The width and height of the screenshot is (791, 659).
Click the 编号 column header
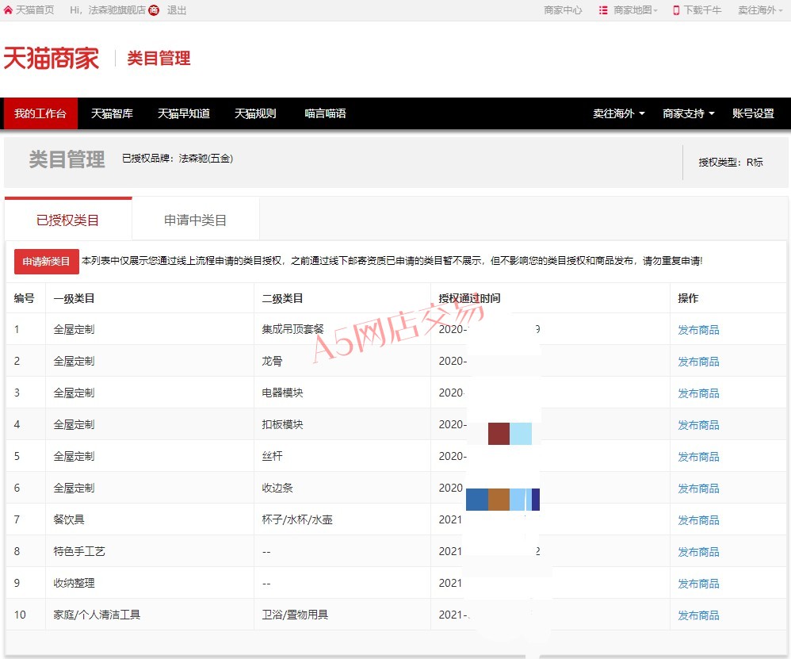pos(25,299)
